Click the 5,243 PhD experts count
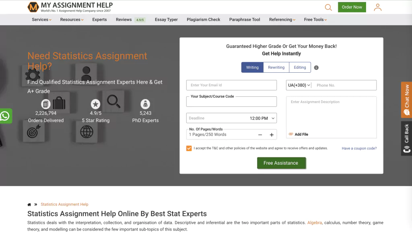The image size is (412, 235). 145,113
